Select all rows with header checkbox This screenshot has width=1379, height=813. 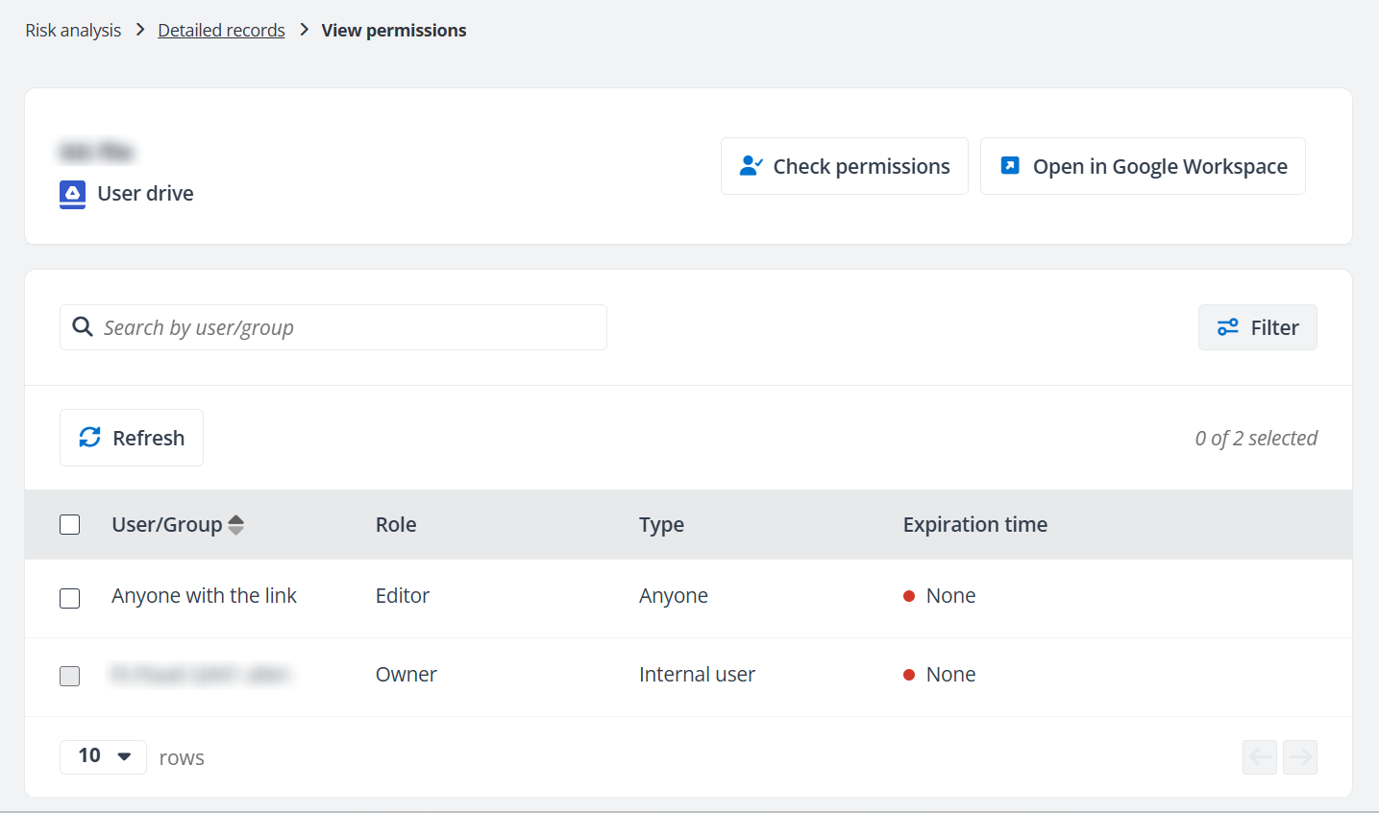pos(70,525)
